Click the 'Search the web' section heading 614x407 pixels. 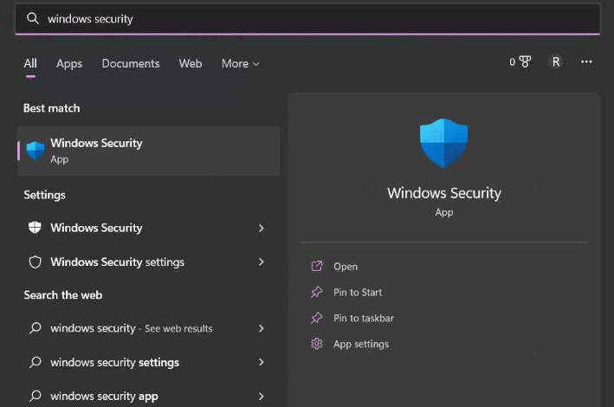pyautogui.click(x=63, y=295)
